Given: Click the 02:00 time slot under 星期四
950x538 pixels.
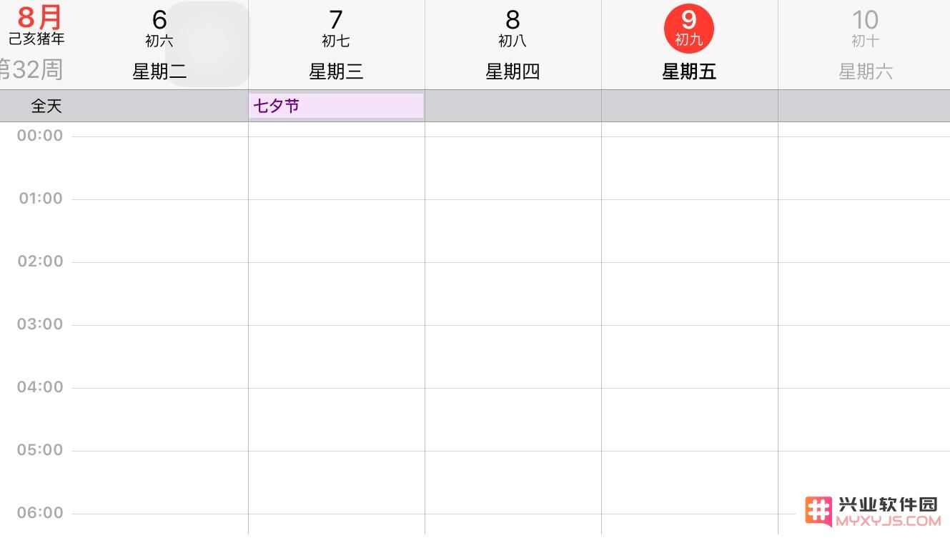Looking at the screenshot, I should [513, 294].
